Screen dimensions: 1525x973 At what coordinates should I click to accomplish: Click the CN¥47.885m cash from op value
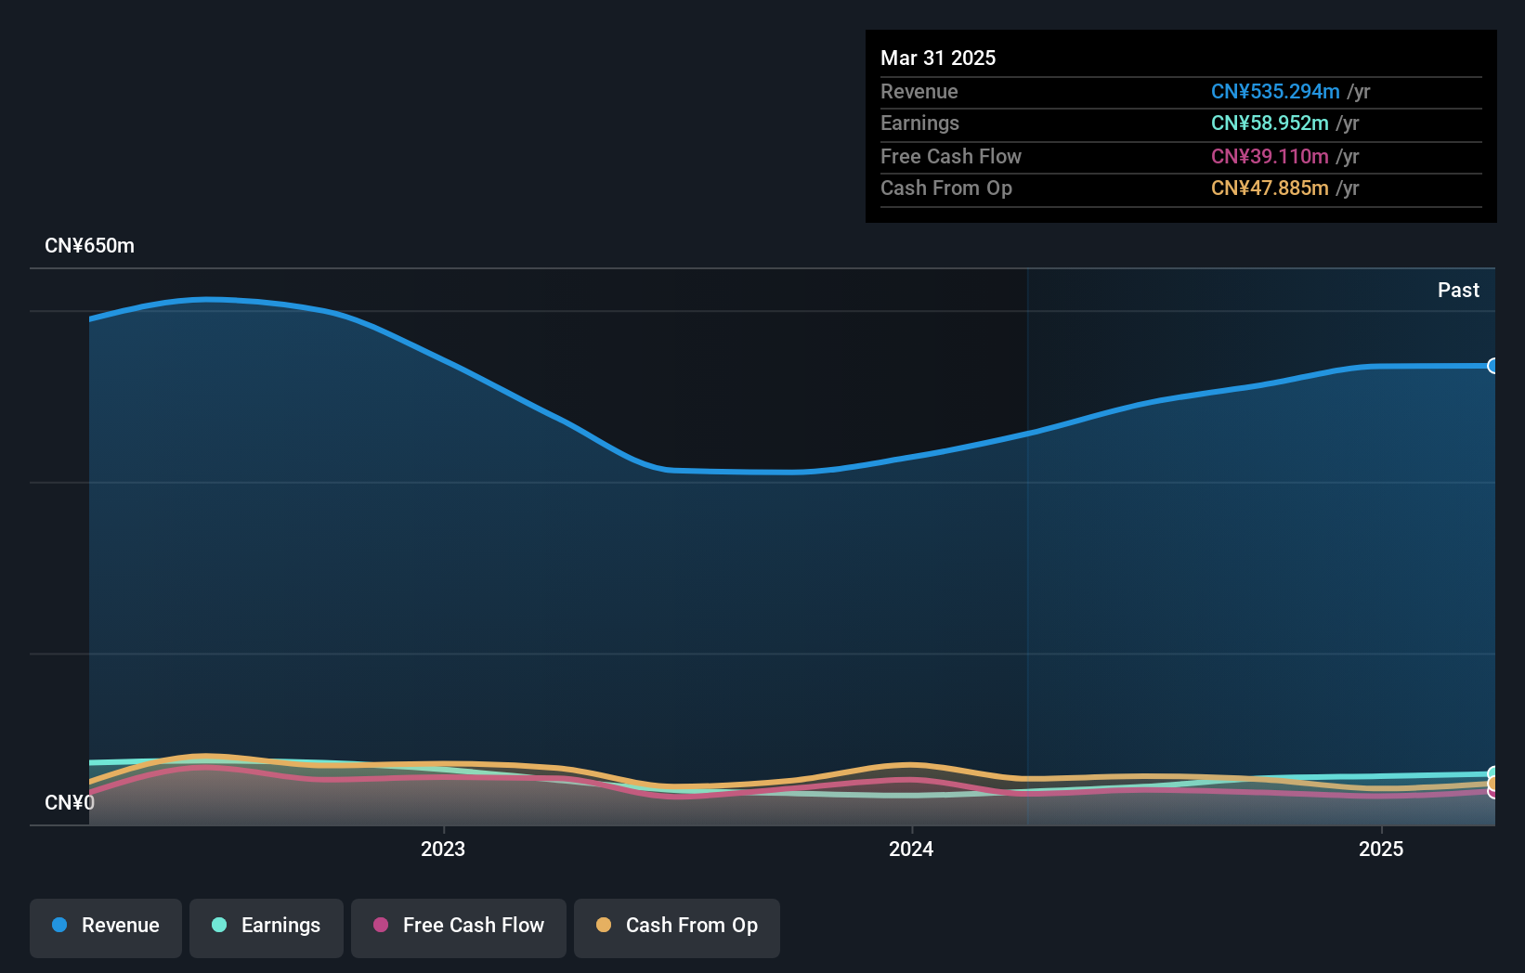pyautogui.click(x=1270, y=188)
